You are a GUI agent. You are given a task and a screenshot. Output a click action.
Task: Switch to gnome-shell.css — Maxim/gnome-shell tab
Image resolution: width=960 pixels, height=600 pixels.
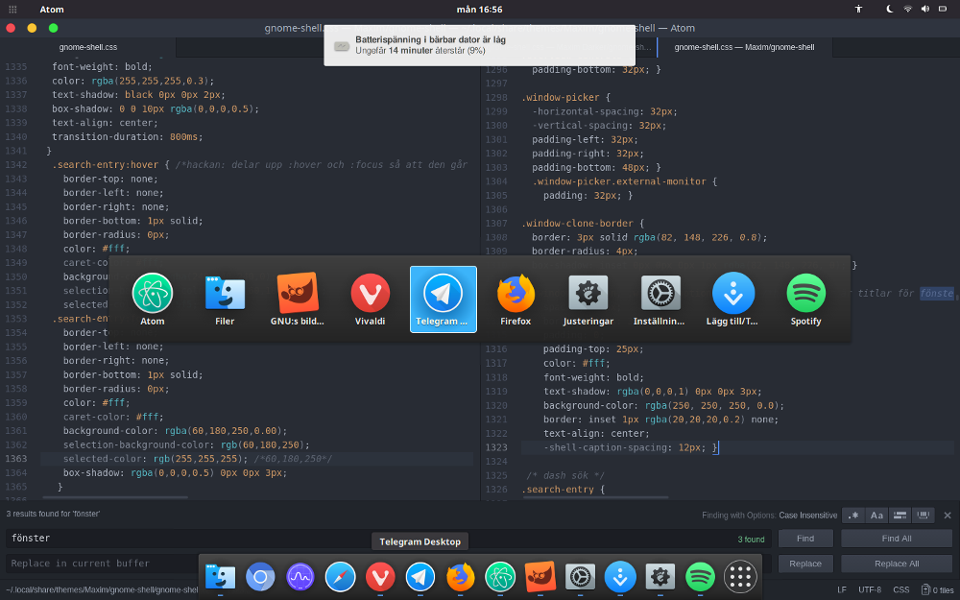pyautogui.click(x=745, y=47)
